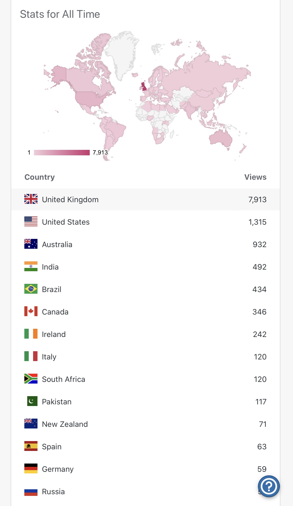Click the blue help question mark button

pos(269,486)
